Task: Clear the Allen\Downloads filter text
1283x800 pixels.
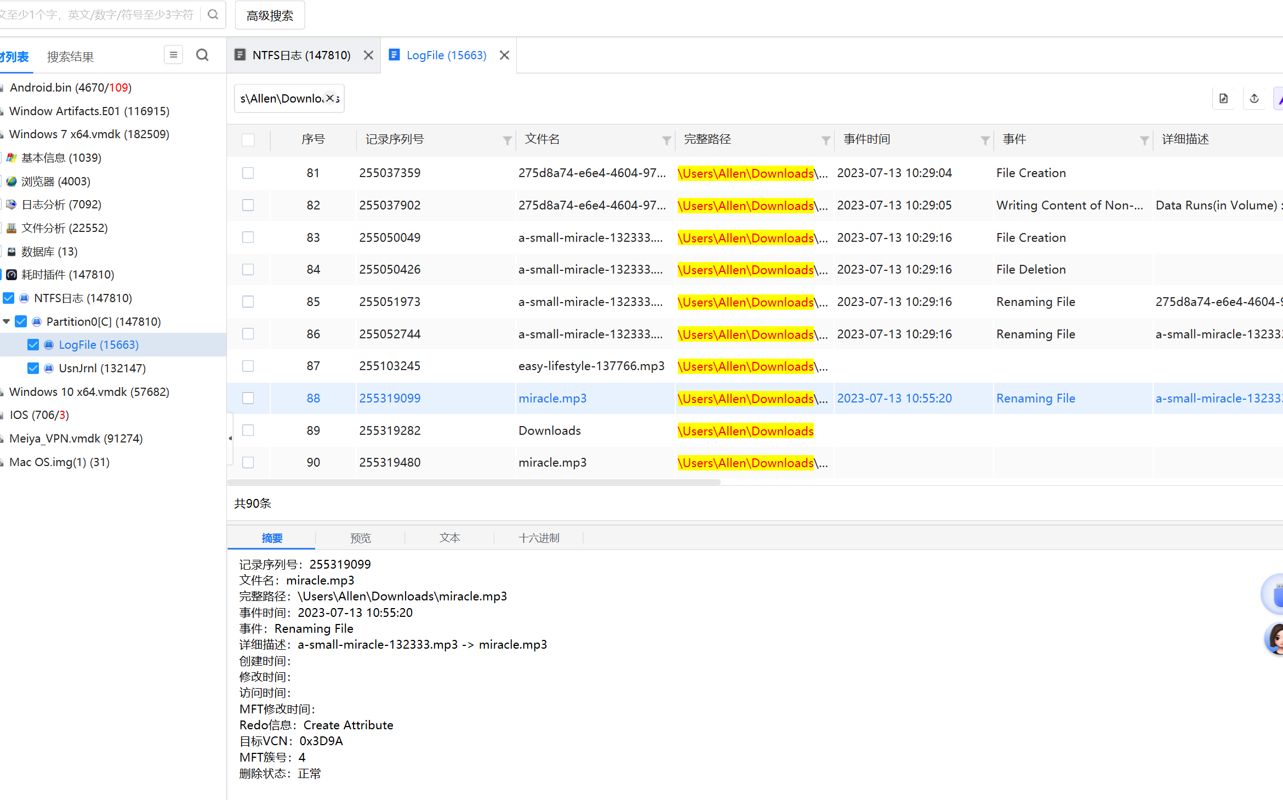Action: [330, 98]
